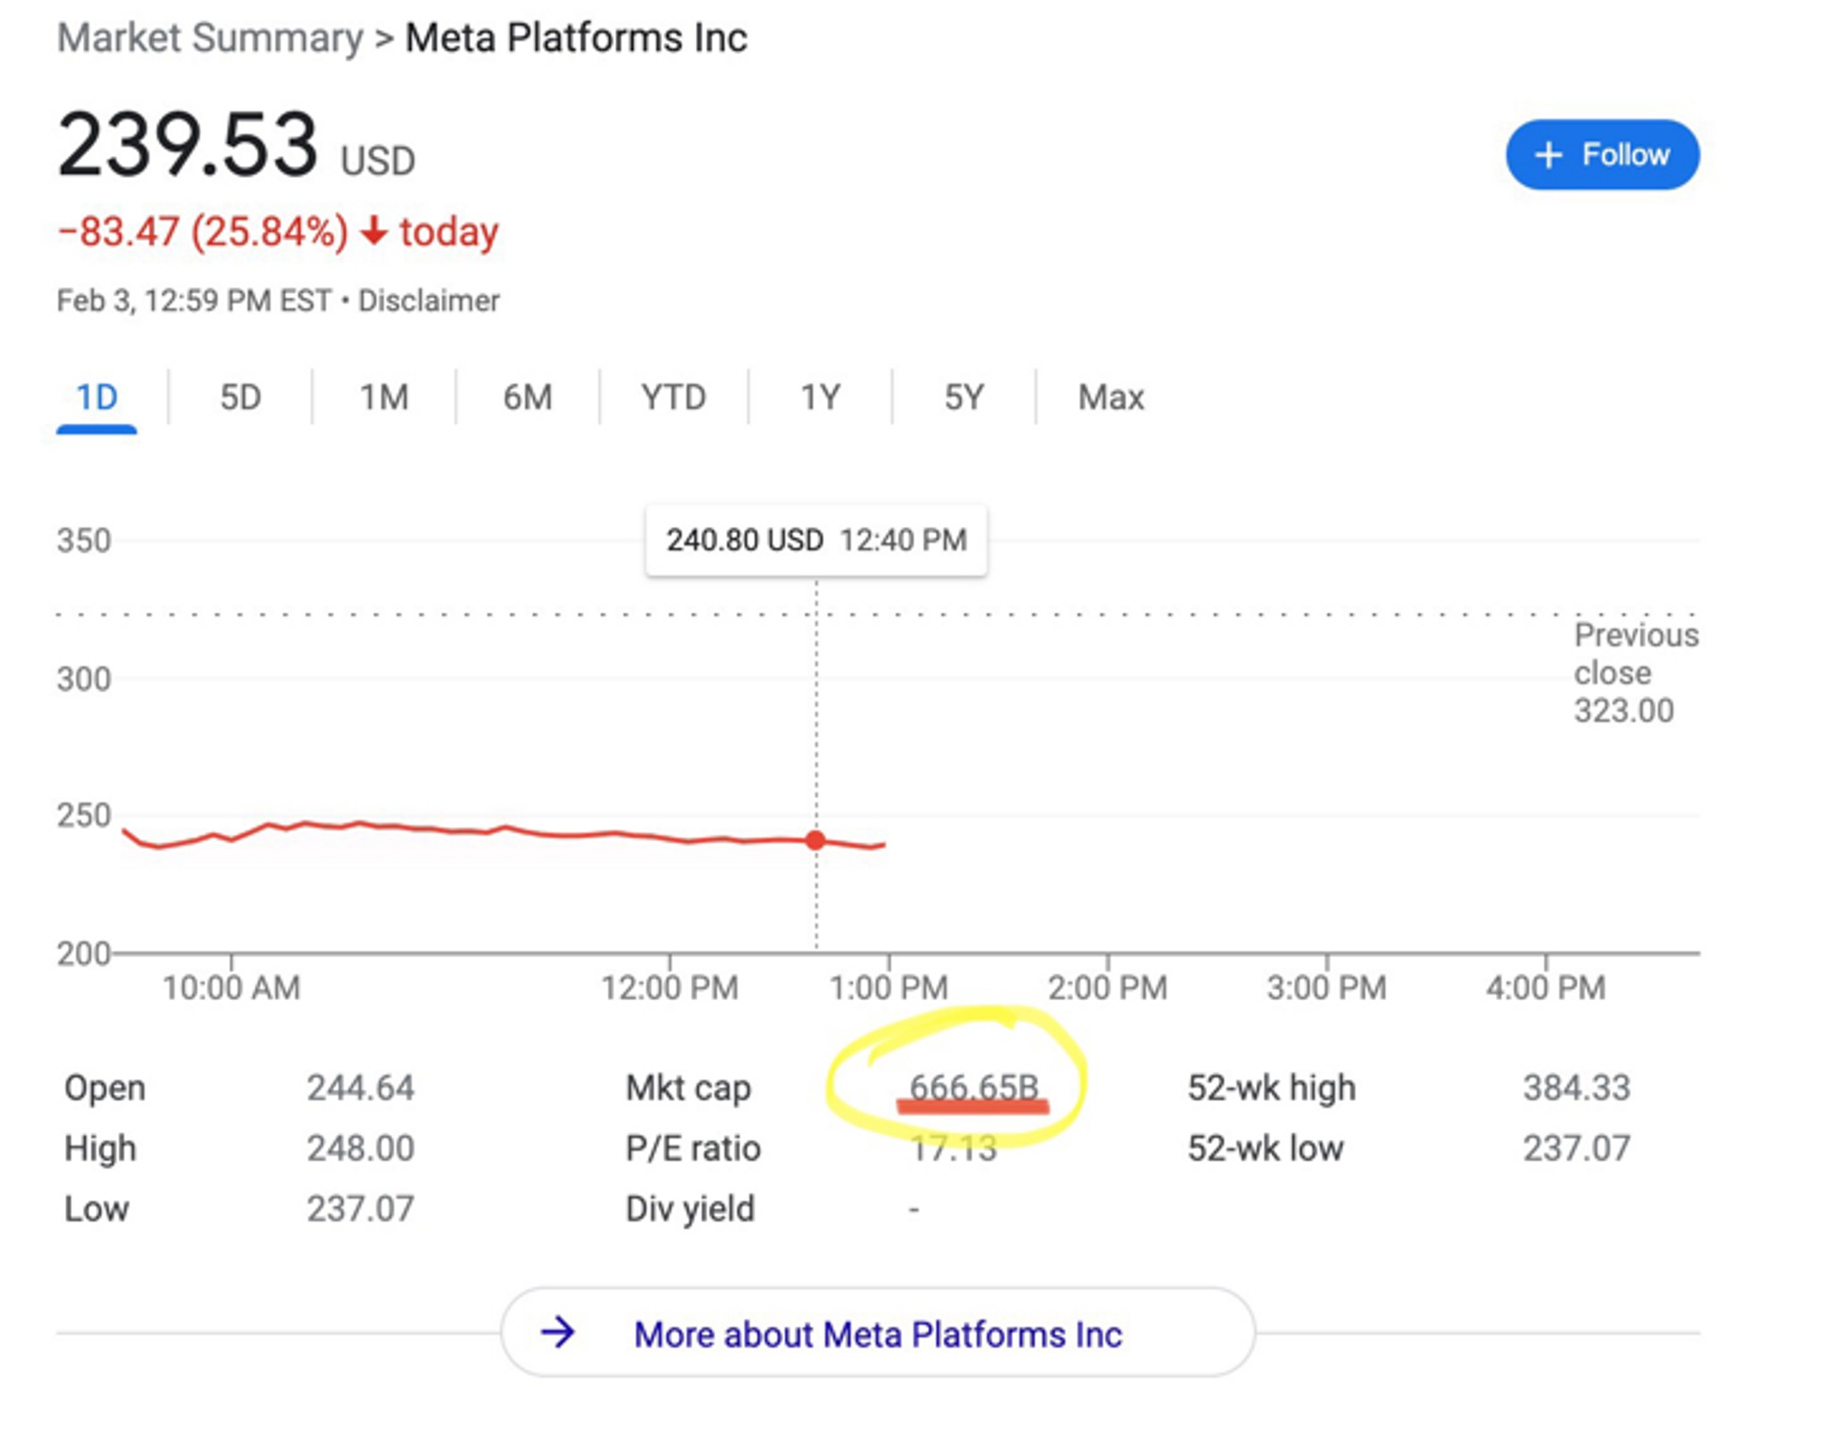Select the Max time range tab

[1110, 397]
